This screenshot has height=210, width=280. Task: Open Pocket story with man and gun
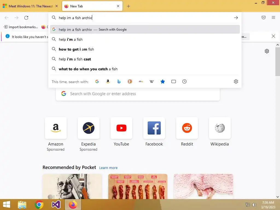point(72,186)
